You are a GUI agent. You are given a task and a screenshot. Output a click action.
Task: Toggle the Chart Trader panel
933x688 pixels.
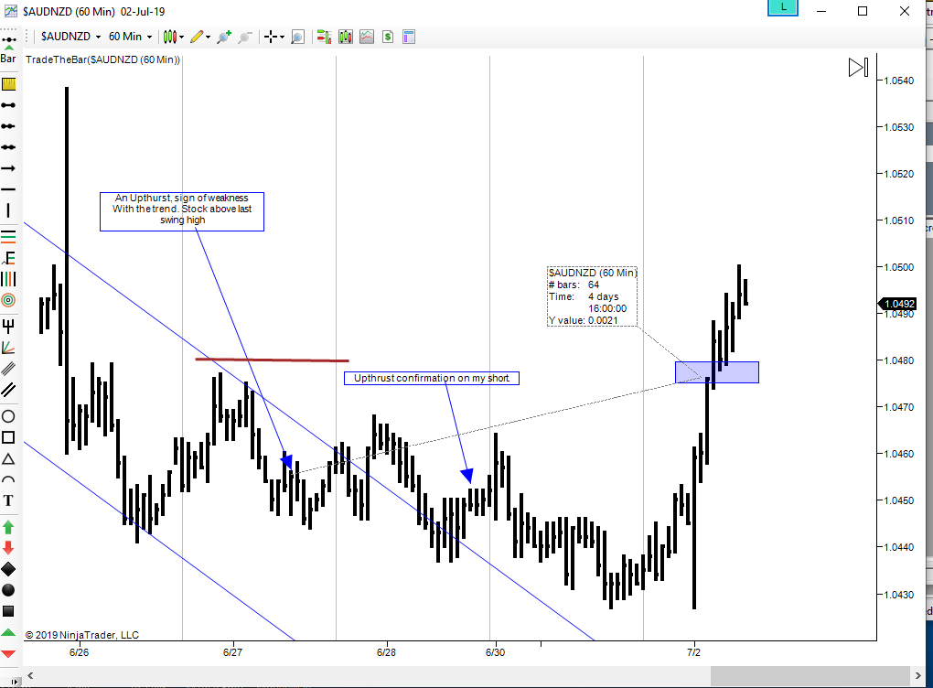point(324,37)
